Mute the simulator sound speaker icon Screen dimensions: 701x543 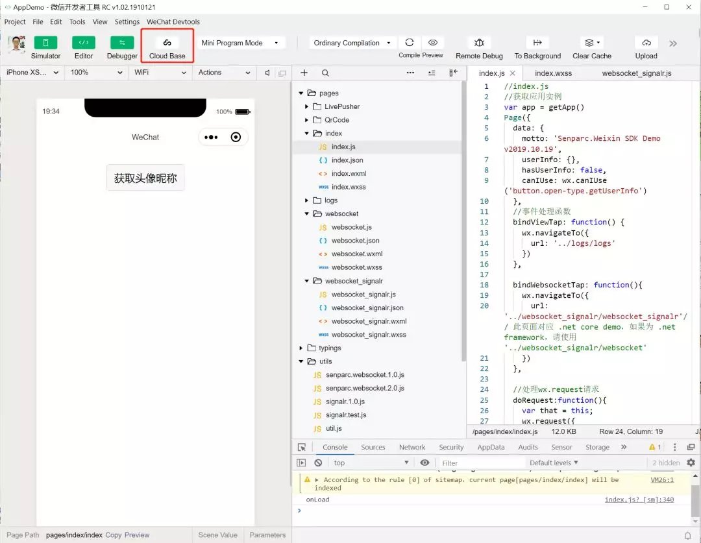click(267, 73)
